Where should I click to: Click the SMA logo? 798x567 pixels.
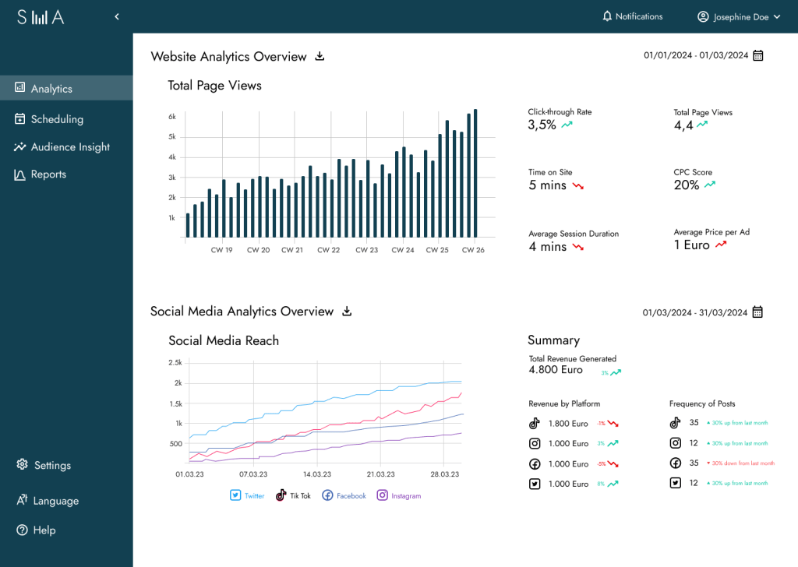[41, 17]
